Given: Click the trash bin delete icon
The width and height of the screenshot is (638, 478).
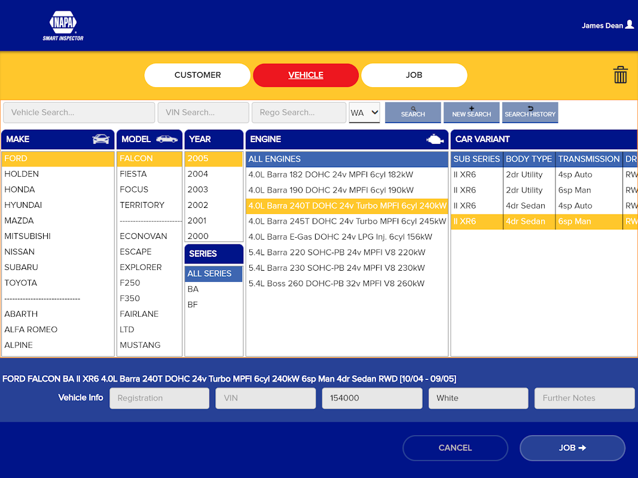Looking at the screenshot, I should point(620,75).
